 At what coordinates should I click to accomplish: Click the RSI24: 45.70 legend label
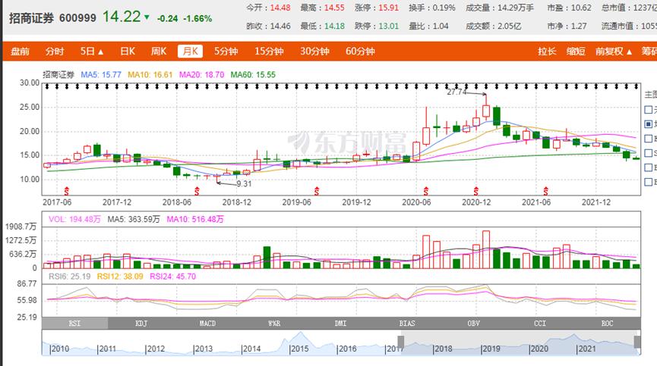click(172, 277)
